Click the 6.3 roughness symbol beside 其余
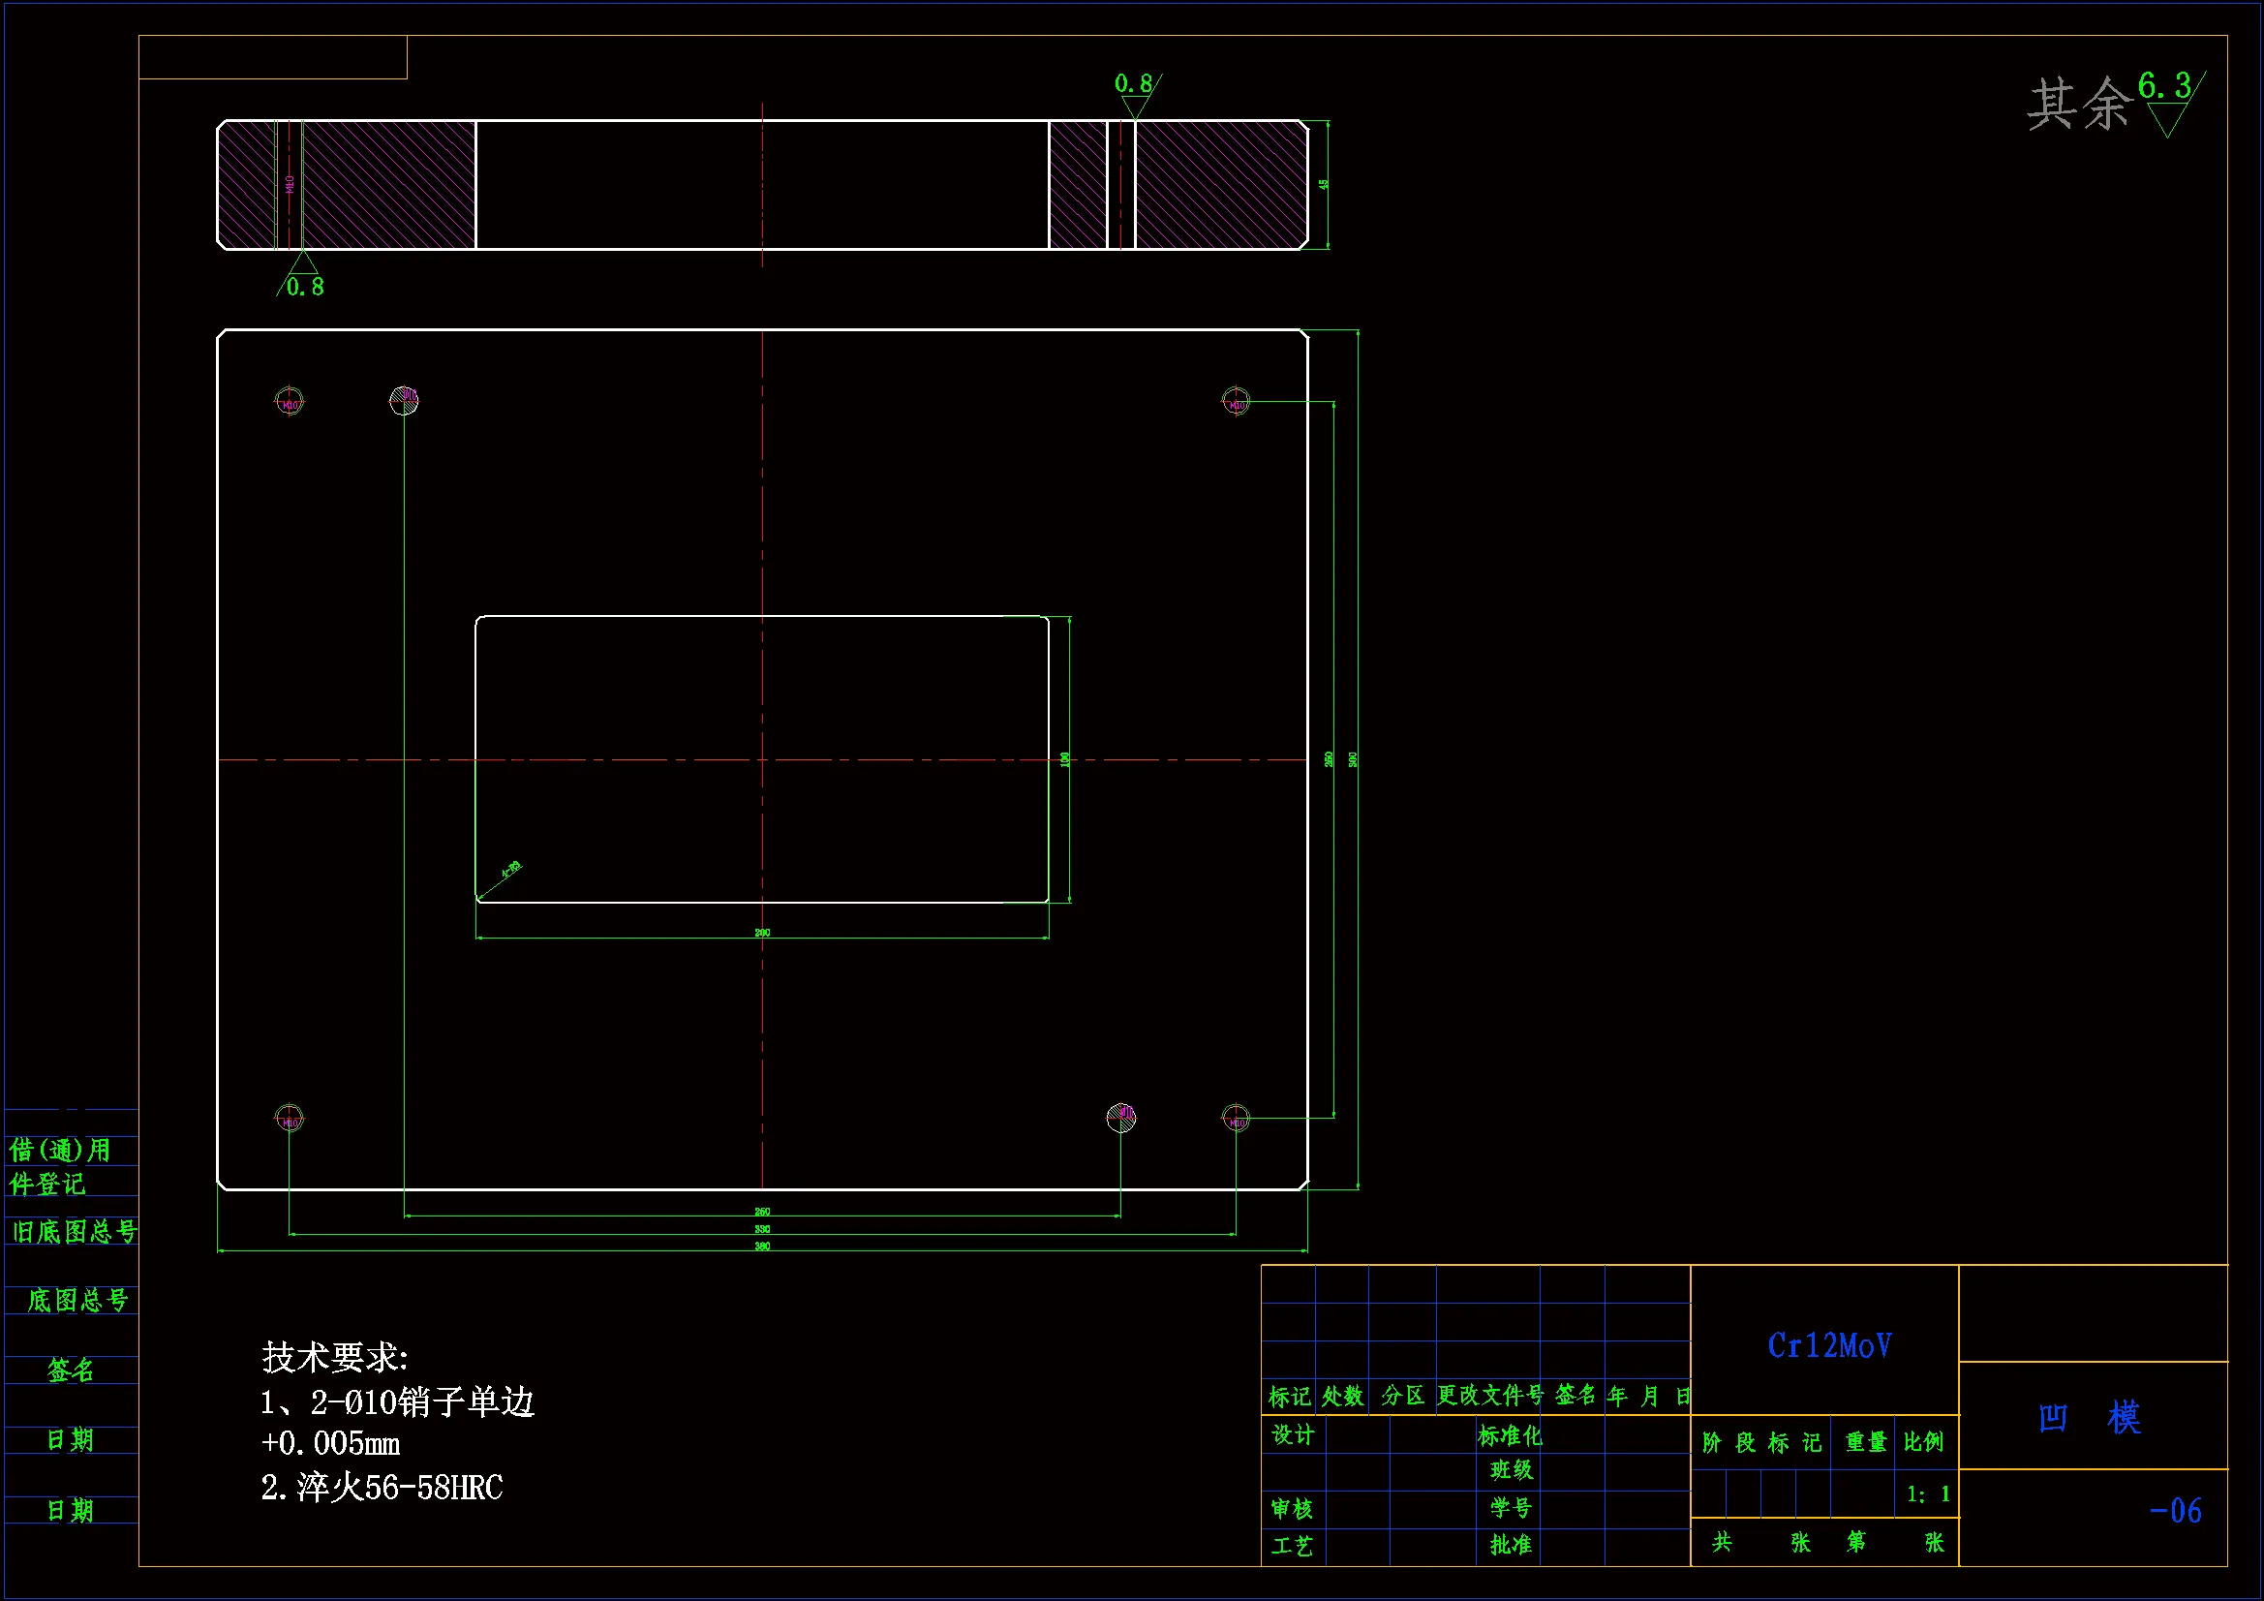This screenshot has width=2264, height=1601. tap(2168, 102)
